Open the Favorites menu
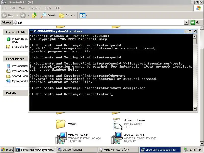Image resolution: width=204 pixels, height=153 pixels. click(35, 8)
